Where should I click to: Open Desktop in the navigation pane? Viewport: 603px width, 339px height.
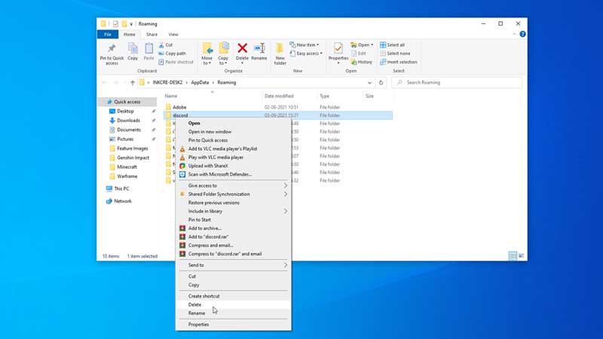(125, 111)
